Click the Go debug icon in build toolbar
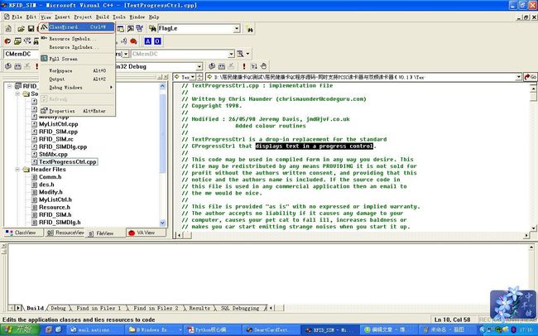The width and height of the screenshot is (538, 336). 253,66
